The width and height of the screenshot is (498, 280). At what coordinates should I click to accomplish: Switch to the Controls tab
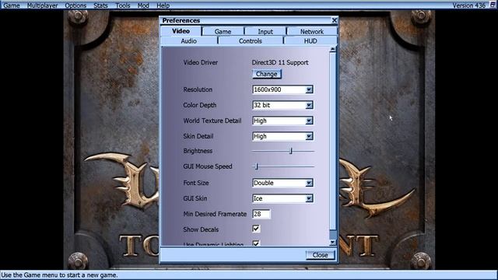pyautogui.click(x=251, y=41)
